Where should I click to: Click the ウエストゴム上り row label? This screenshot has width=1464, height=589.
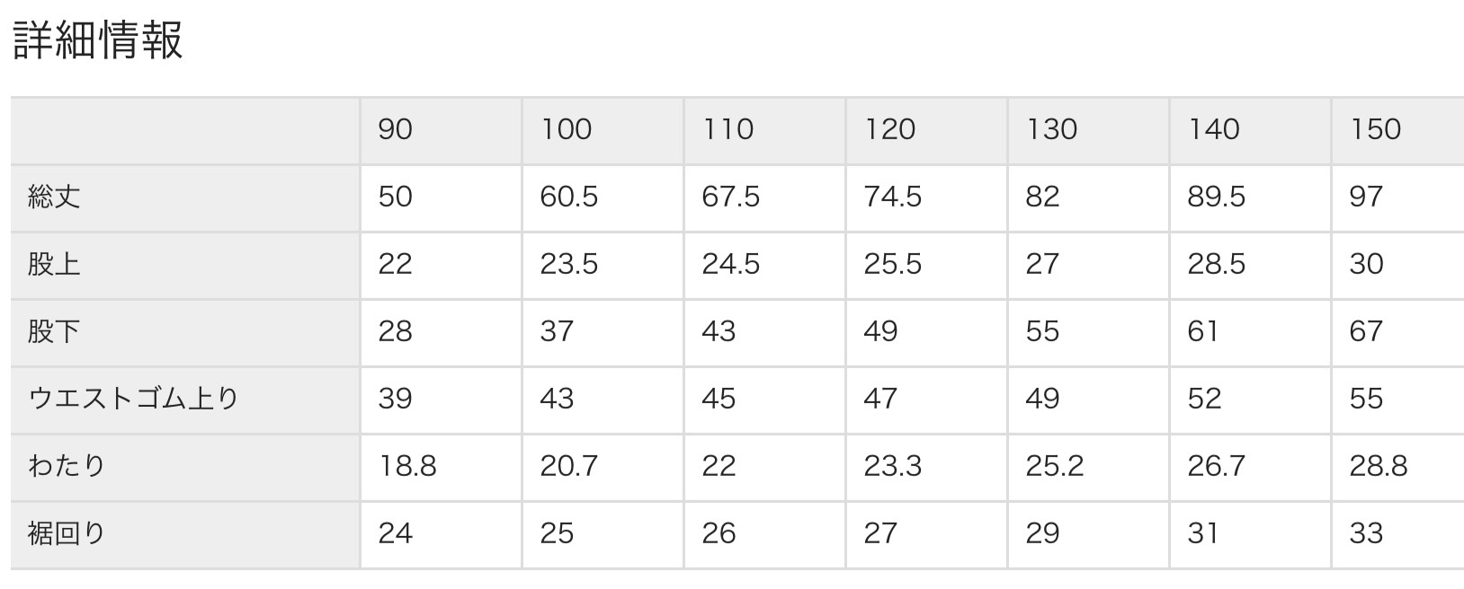click(133, 399)
